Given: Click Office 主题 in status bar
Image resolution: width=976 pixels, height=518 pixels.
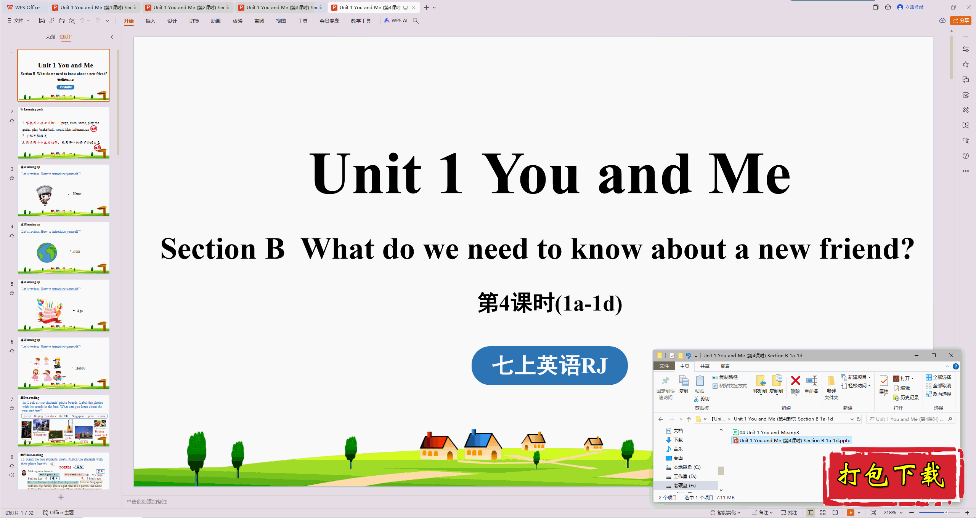Looking at the screenshot, I should tap(58, 513).
